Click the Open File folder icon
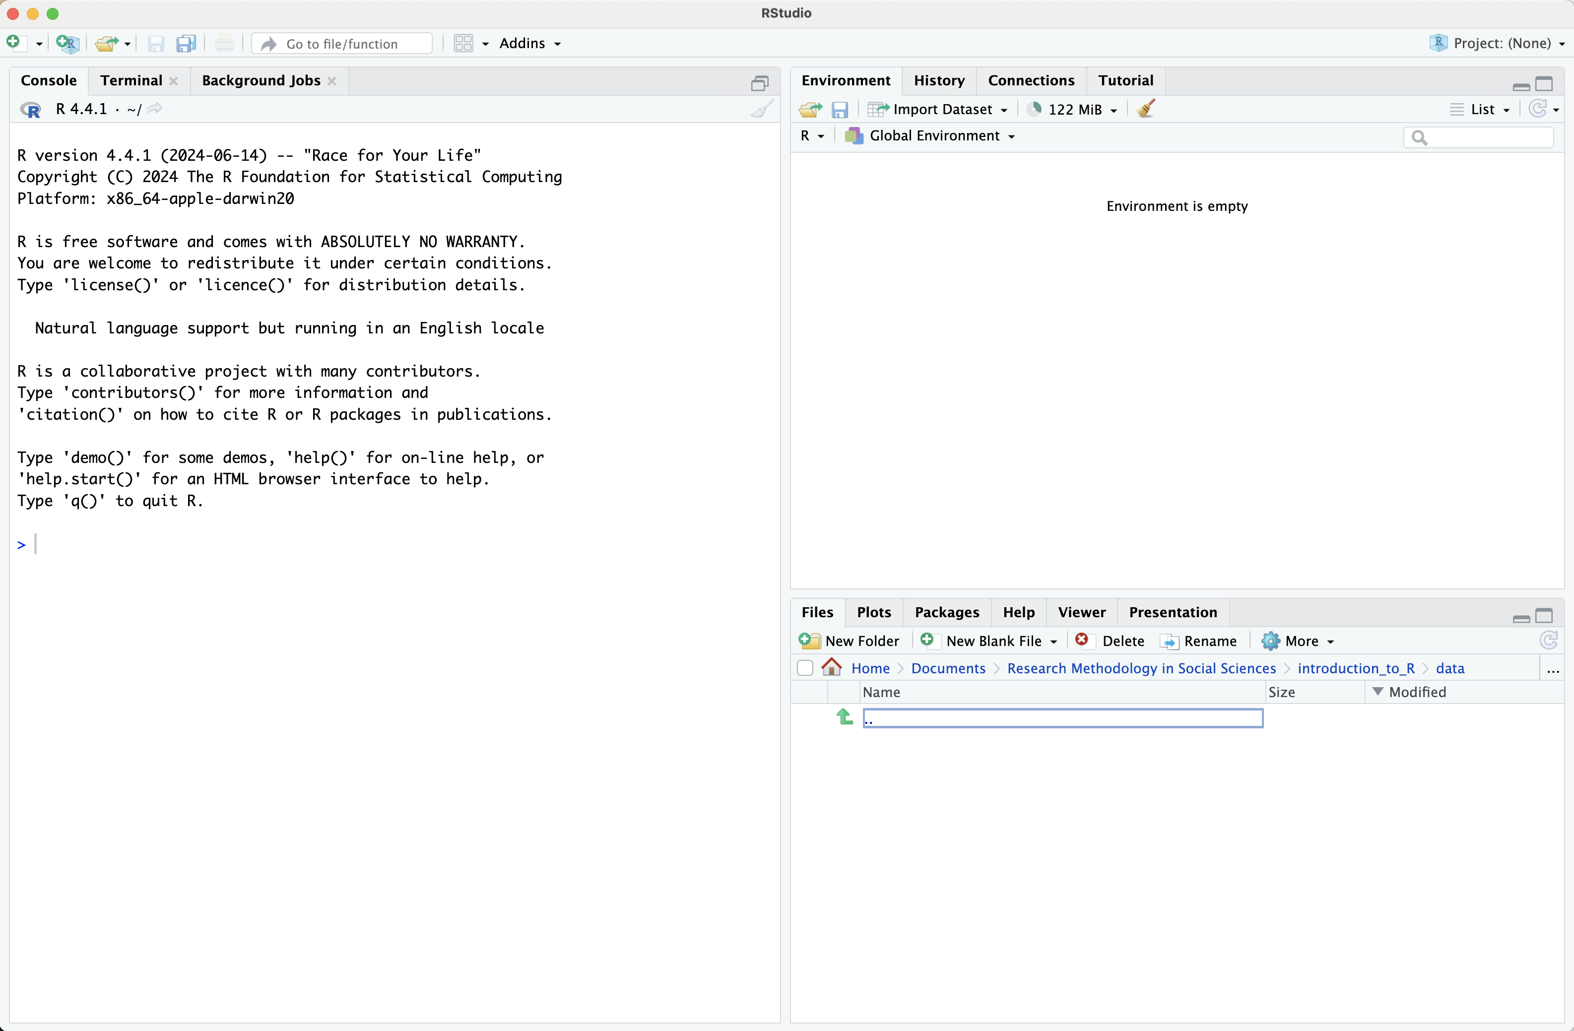This screenshot has width=1574, height=1031. [x=107, y=44]
